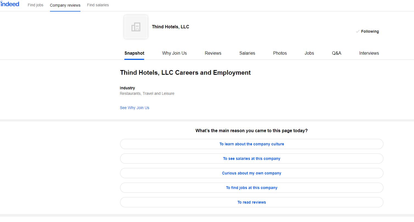The height and width of the screenshot is (222, 414).
Task: Choose To read reviews option
Action: [x=251, y=202]
